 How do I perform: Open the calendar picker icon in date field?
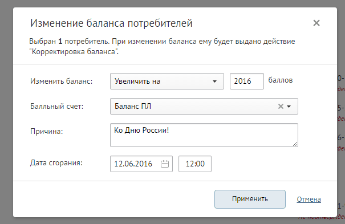pyautogui.click(x=165, y=164)
